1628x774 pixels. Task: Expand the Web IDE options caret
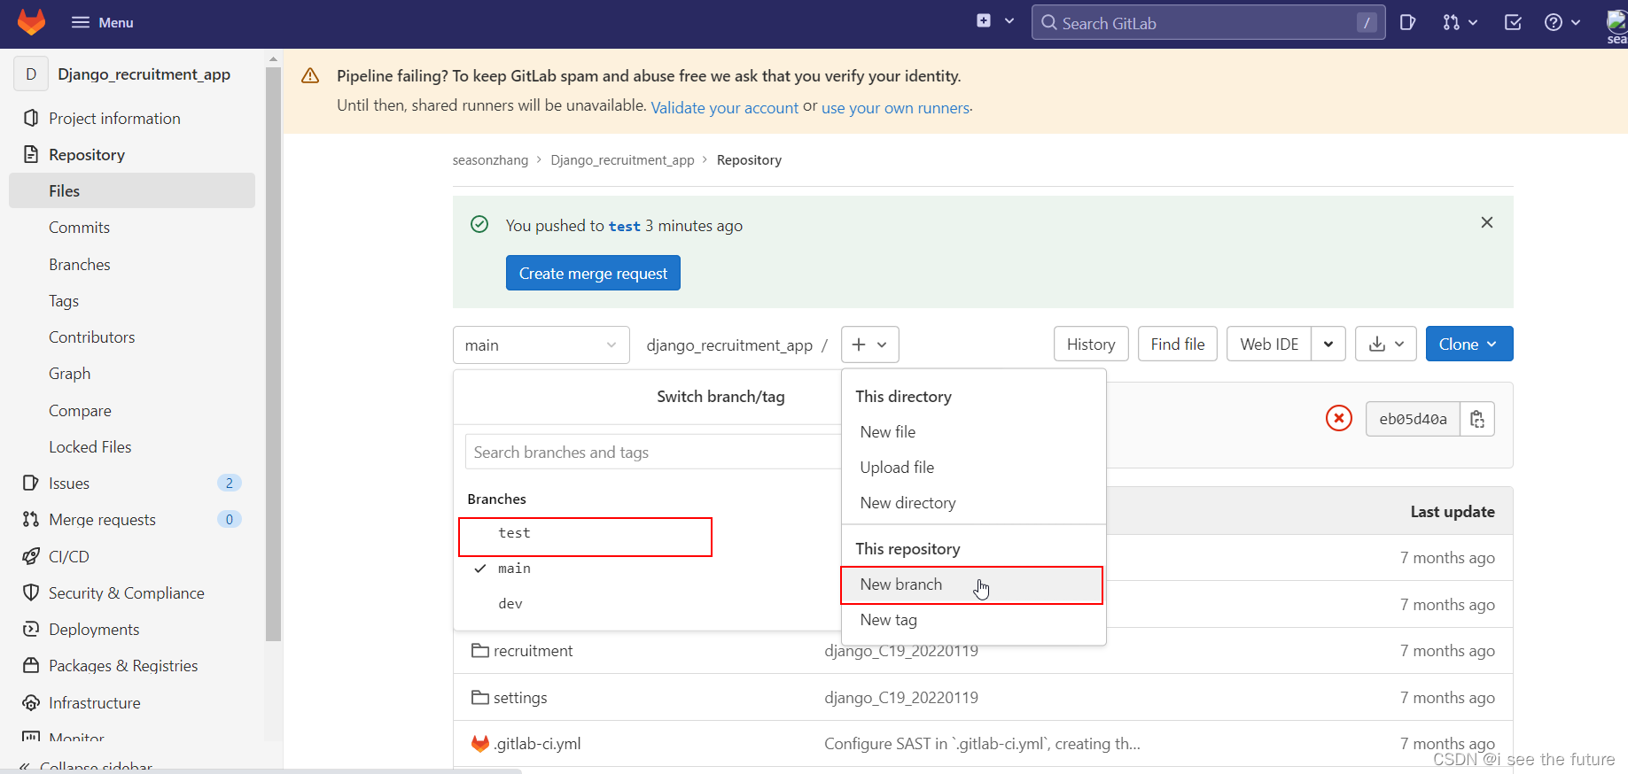pos(1328,344)
